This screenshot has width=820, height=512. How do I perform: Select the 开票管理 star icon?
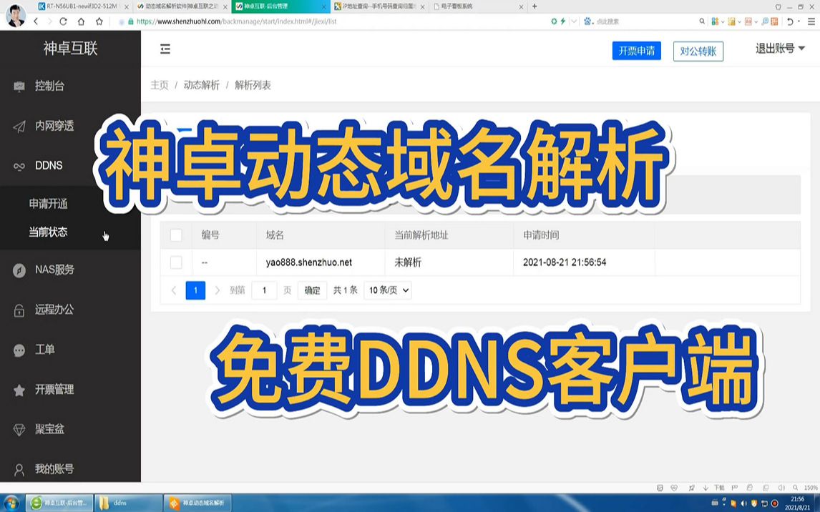point(19,390)
